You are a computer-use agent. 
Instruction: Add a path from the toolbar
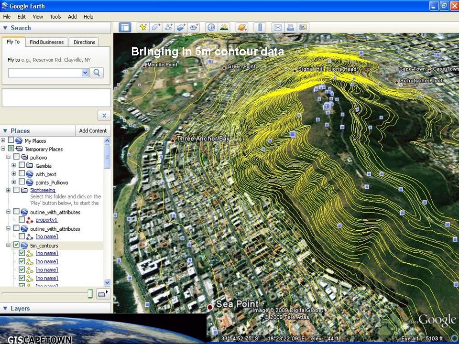pyautogui.click(x=168, y=28)
